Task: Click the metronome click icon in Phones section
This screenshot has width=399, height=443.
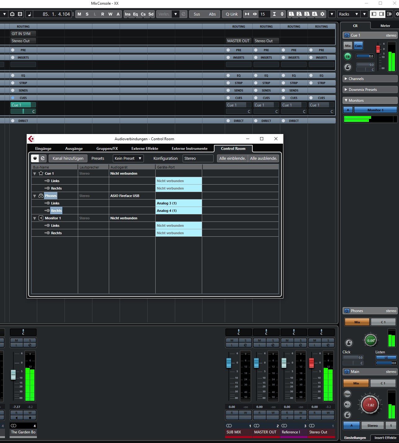Action: click(348, 343)
